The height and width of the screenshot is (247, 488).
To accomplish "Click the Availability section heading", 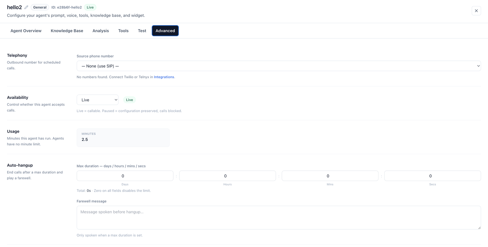I will tap(18, 97).
